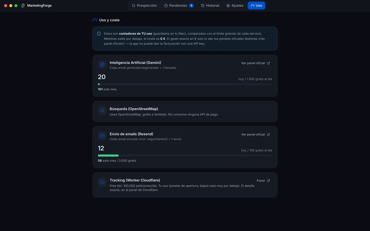Click the Resend daily emails progress bar

(185, 155)
